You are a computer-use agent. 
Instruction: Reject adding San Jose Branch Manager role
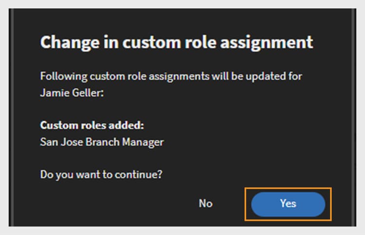click(x=206, y=203)
